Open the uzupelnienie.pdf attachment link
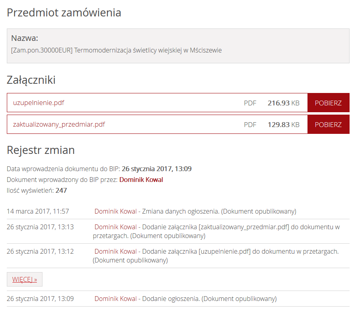The height and width of the screenshot is (315, 358). pyautogui.click(x=38, y=103)
